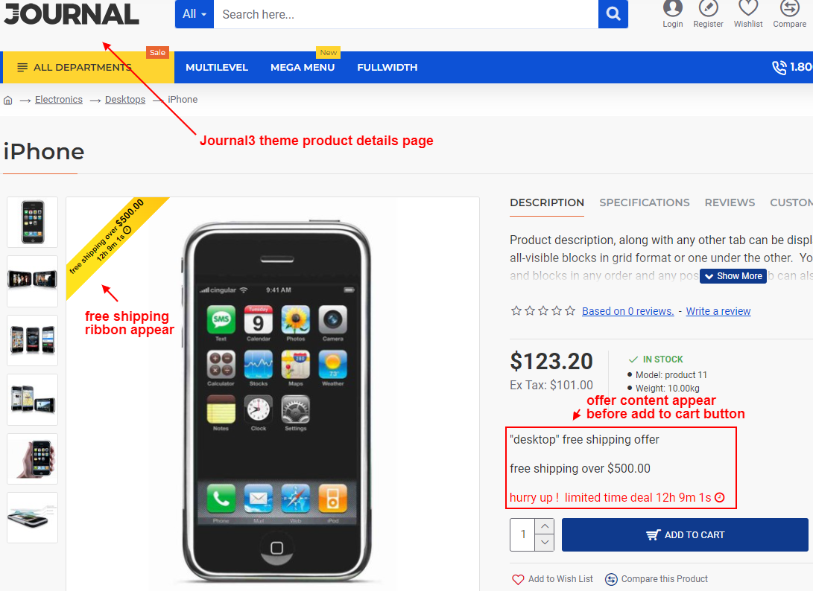Click the phone number icon in the menu bar

779,67
